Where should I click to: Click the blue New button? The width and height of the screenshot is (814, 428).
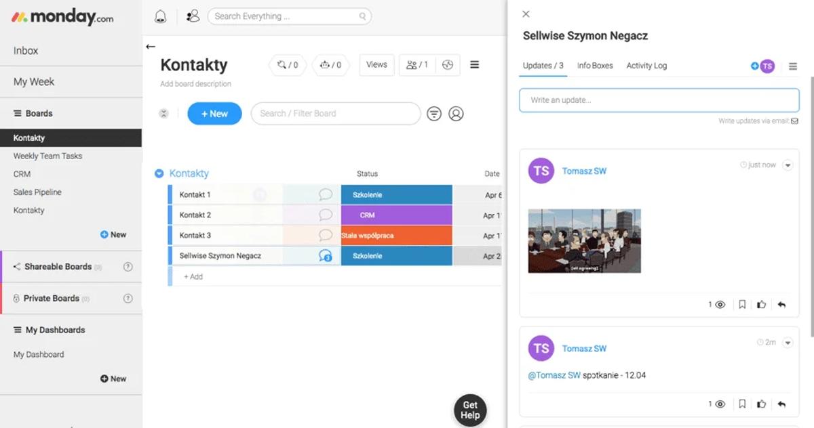tap(214, 114)
